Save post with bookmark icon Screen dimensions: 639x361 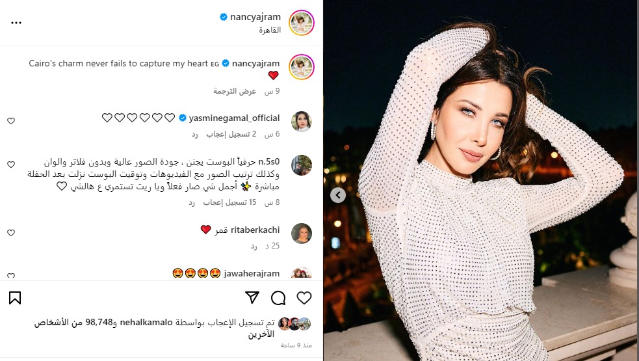15,298
